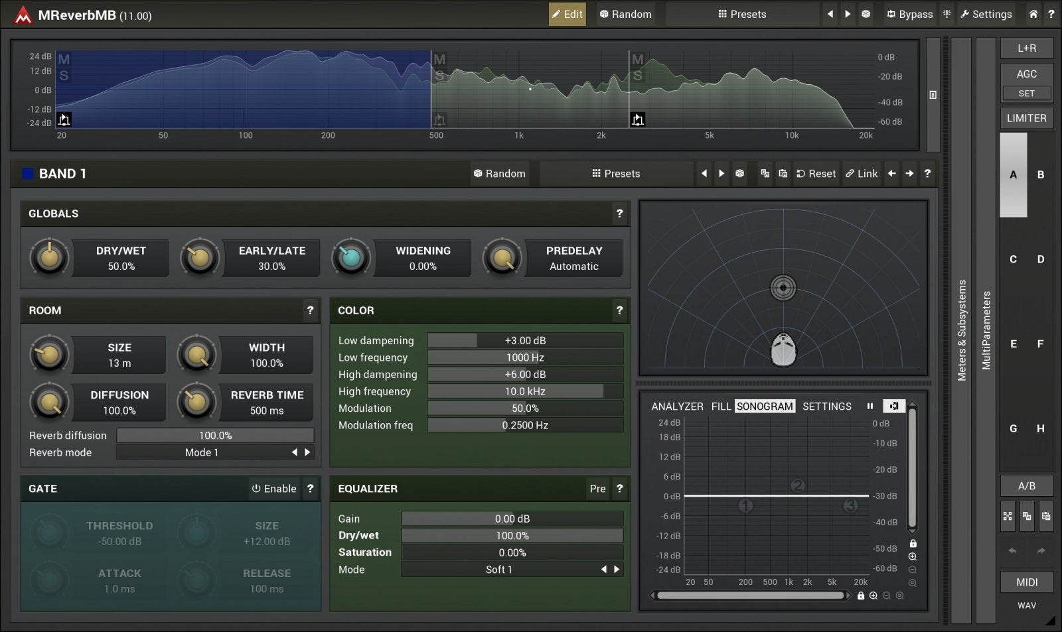Pause the analyzer display
Image resolution: width=1062 pixels, height=632 pixels.
click(870, 406)
